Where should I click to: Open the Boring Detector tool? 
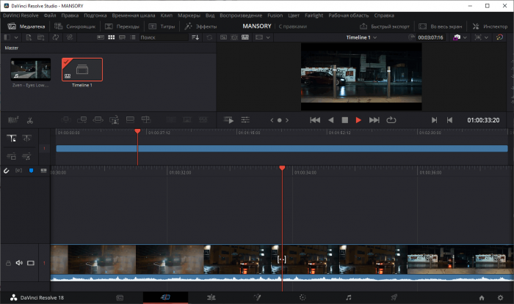[x=13, y=120]
